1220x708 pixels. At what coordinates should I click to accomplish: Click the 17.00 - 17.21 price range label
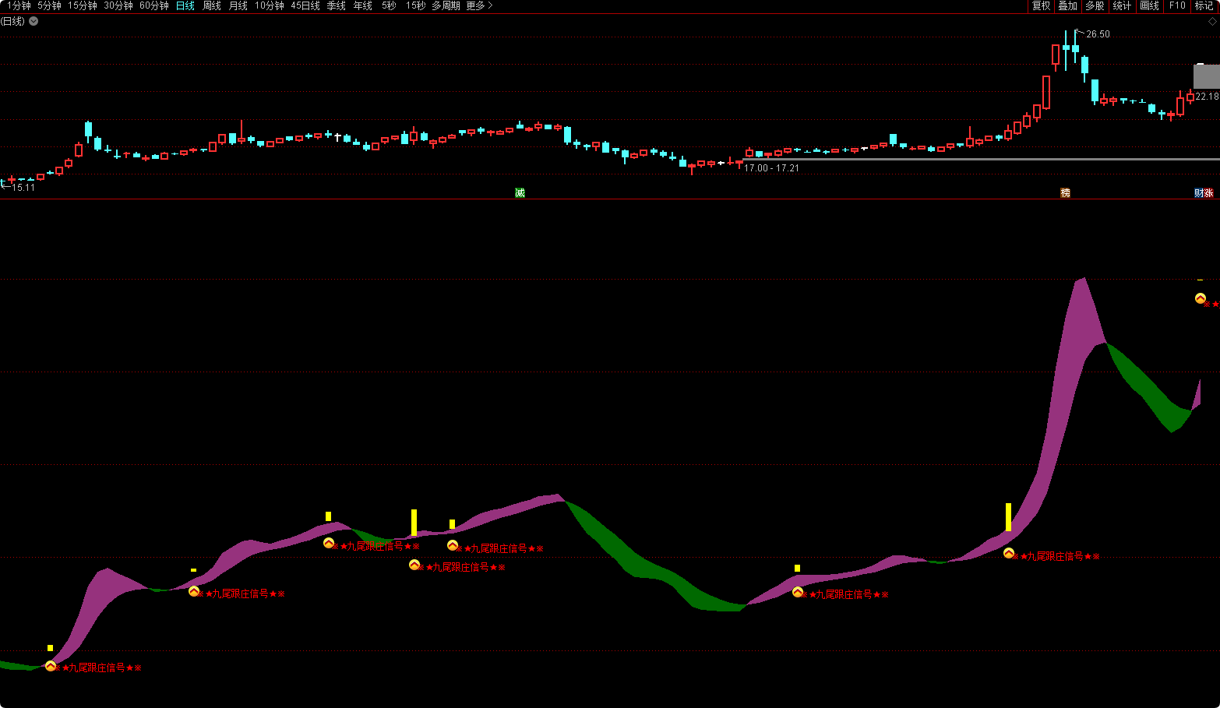(x=771, y=168)
